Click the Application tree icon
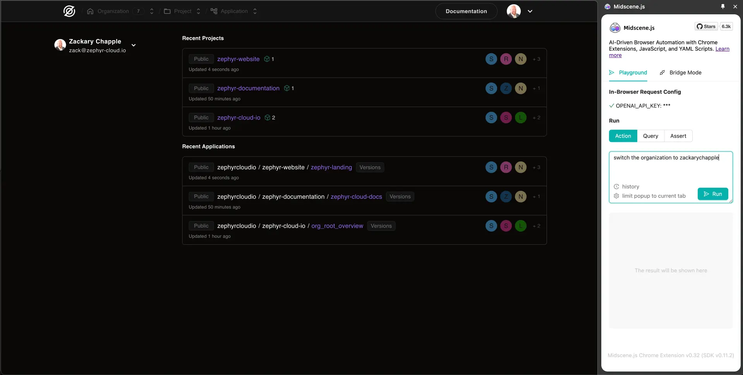Viewport: 743px width, 375px height. pyautogui.click(x=214, y=11)
